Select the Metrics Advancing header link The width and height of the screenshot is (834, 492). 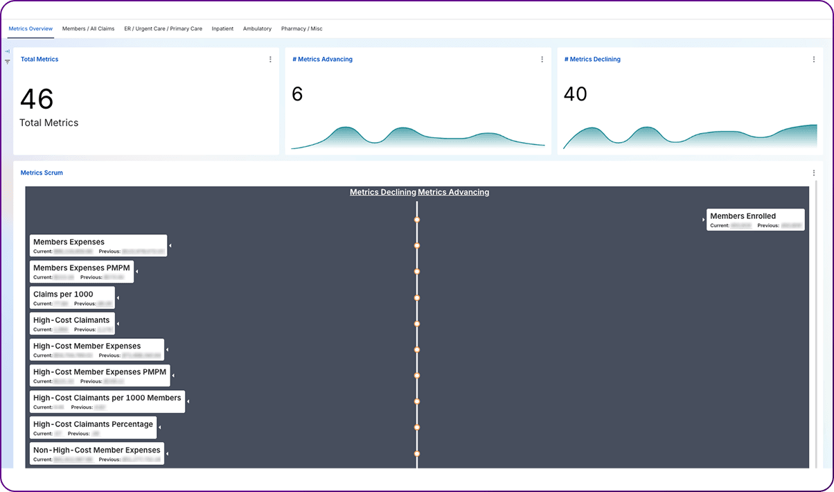coord(454,192)
